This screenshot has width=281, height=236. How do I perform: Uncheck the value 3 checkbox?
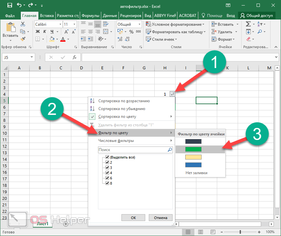pyautogui.click(x=107, y=167)
